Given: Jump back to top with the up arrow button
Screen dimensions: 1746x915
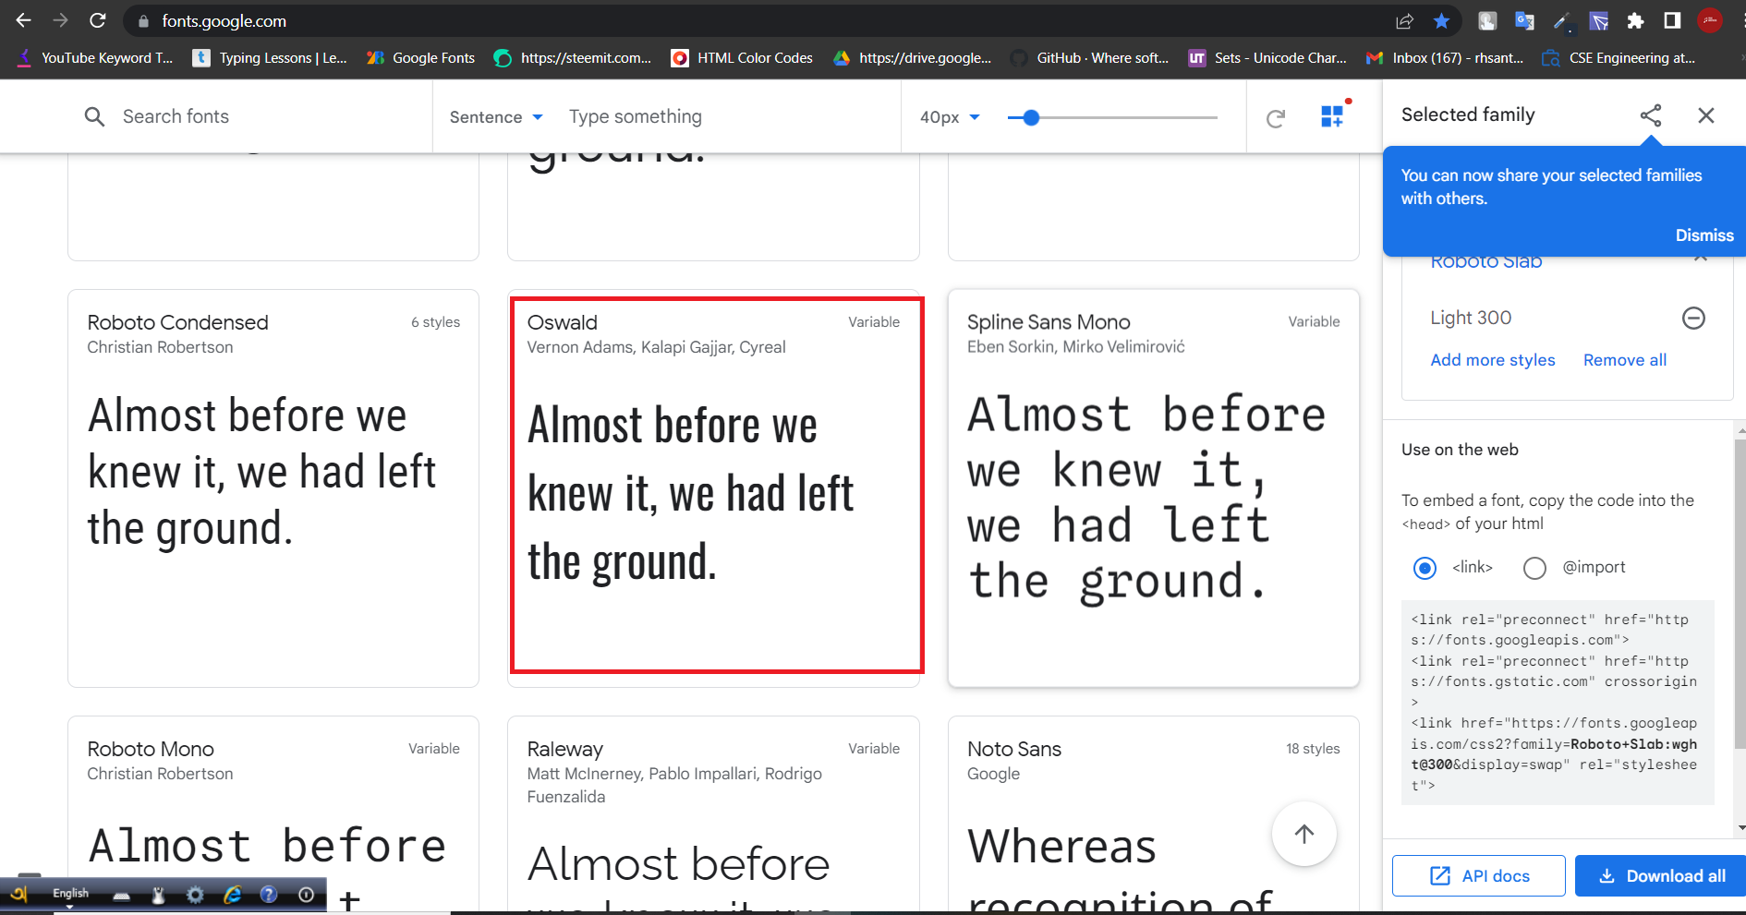Looking at the screenshot, I should (x=1304, y=834).
